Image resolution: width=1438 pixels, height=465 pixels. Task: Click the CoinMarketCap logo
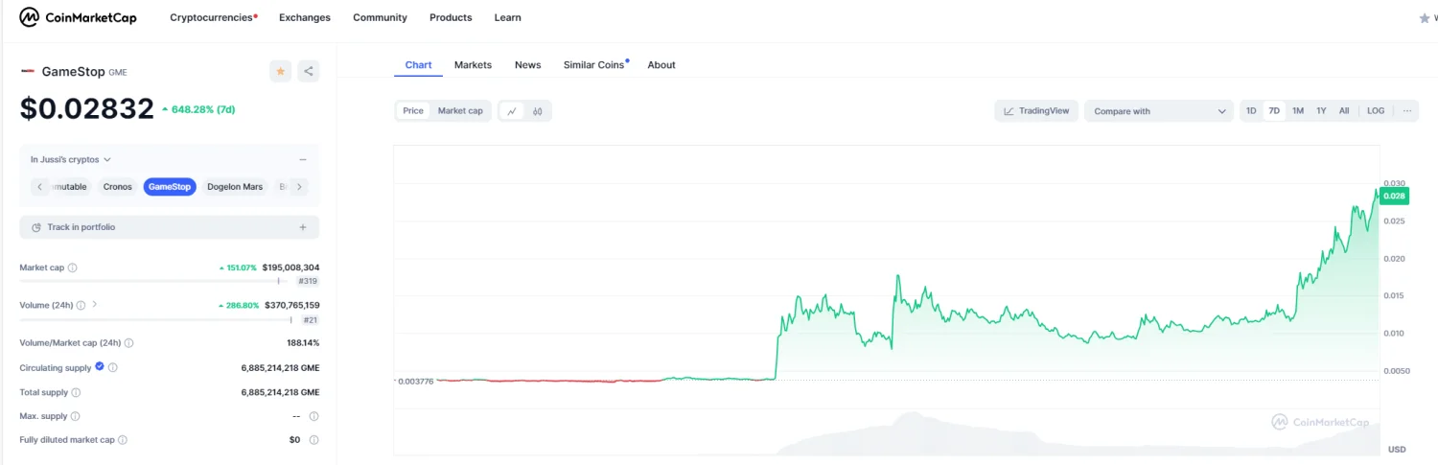coord(79,17)
